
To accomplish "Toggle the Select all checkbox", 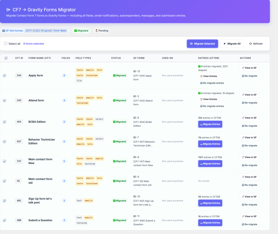I will [x=6, y=44].
